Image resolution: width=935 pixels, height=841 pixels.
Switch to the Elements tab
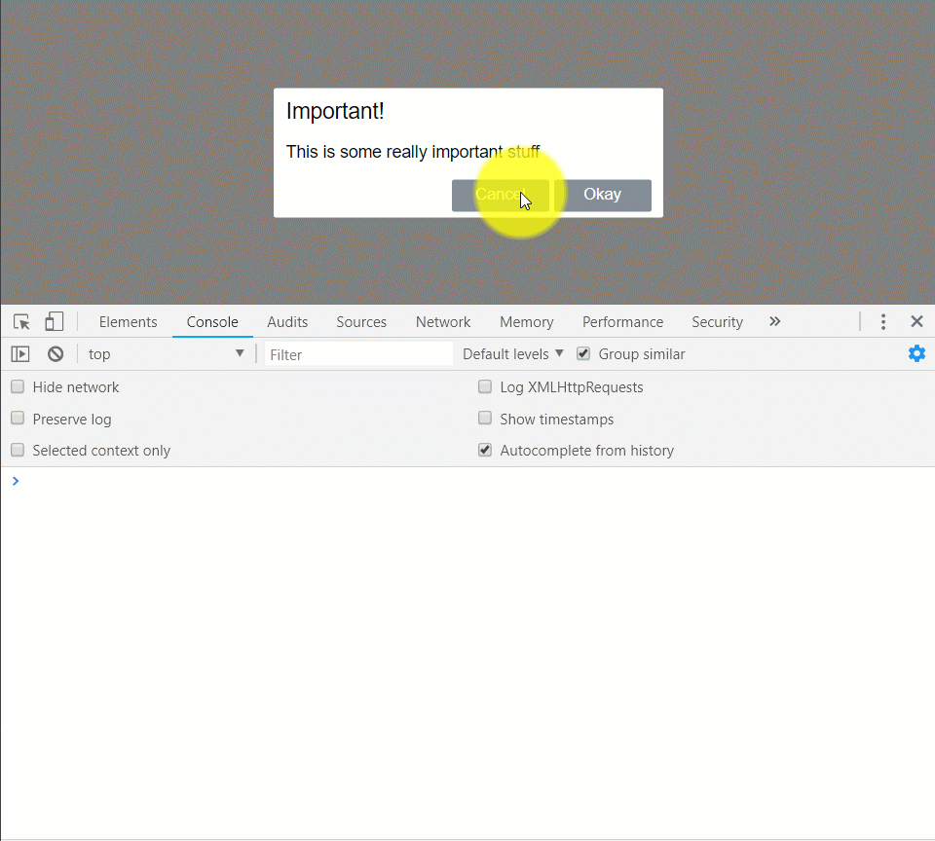coord(128,321)
